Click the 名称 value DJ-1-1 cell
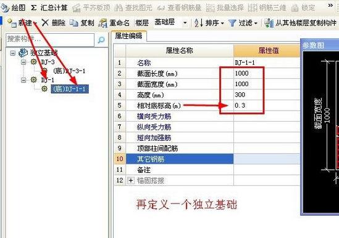339x238 pixels. tap(267, 63)
